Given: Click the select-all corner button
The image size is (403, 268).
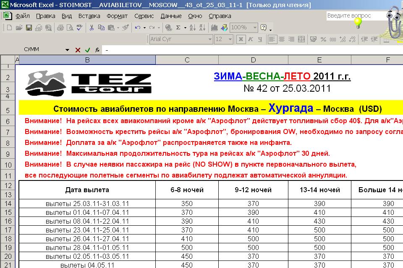Looking at the screenshot, I should pos(8,60).
